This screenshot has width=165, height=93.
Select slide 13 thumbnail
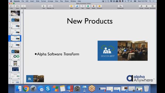[x=15, y=19]
